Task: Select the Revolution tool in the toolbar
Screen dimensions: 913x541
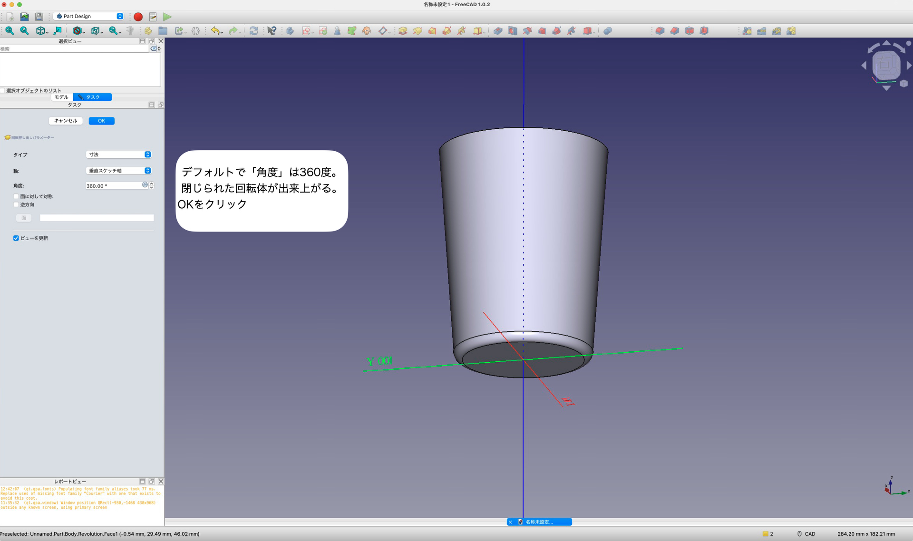Action: click(418, 30)
